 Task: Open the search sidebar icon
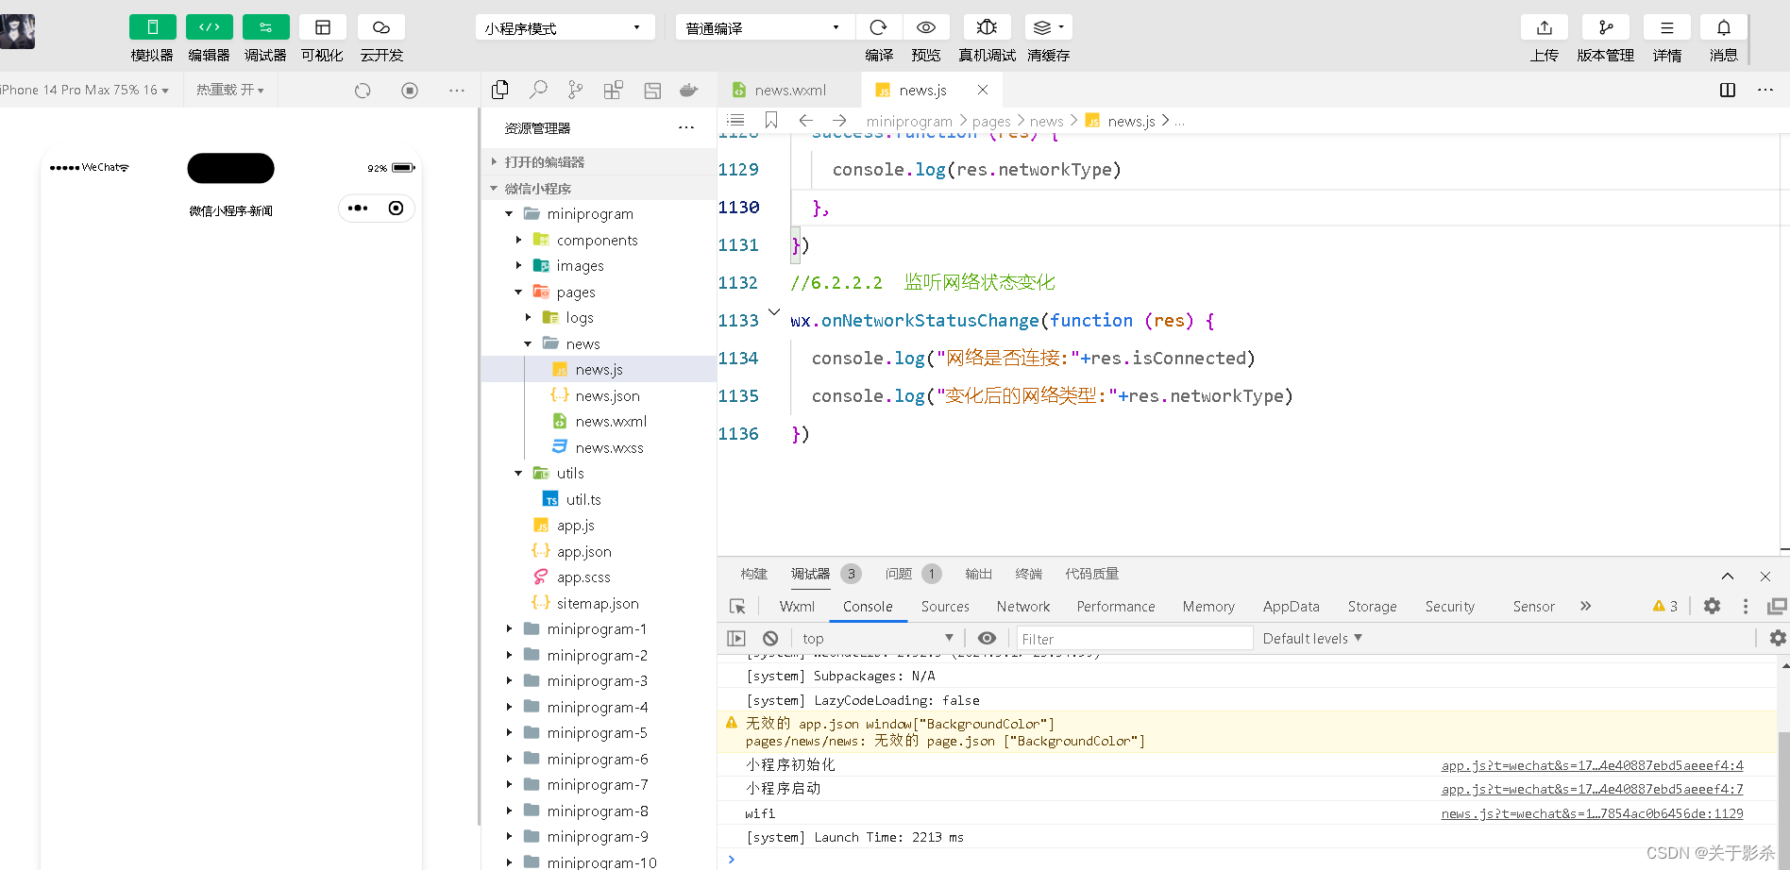coord(538,90)
